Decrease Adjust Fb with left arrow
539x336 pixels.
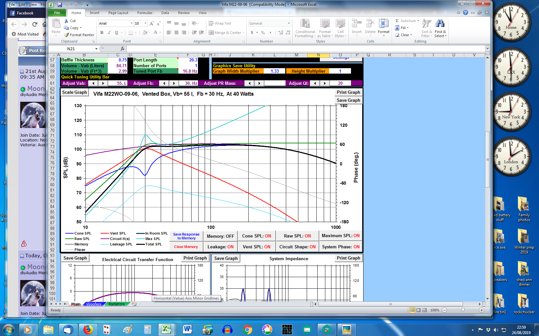(164, 83)
